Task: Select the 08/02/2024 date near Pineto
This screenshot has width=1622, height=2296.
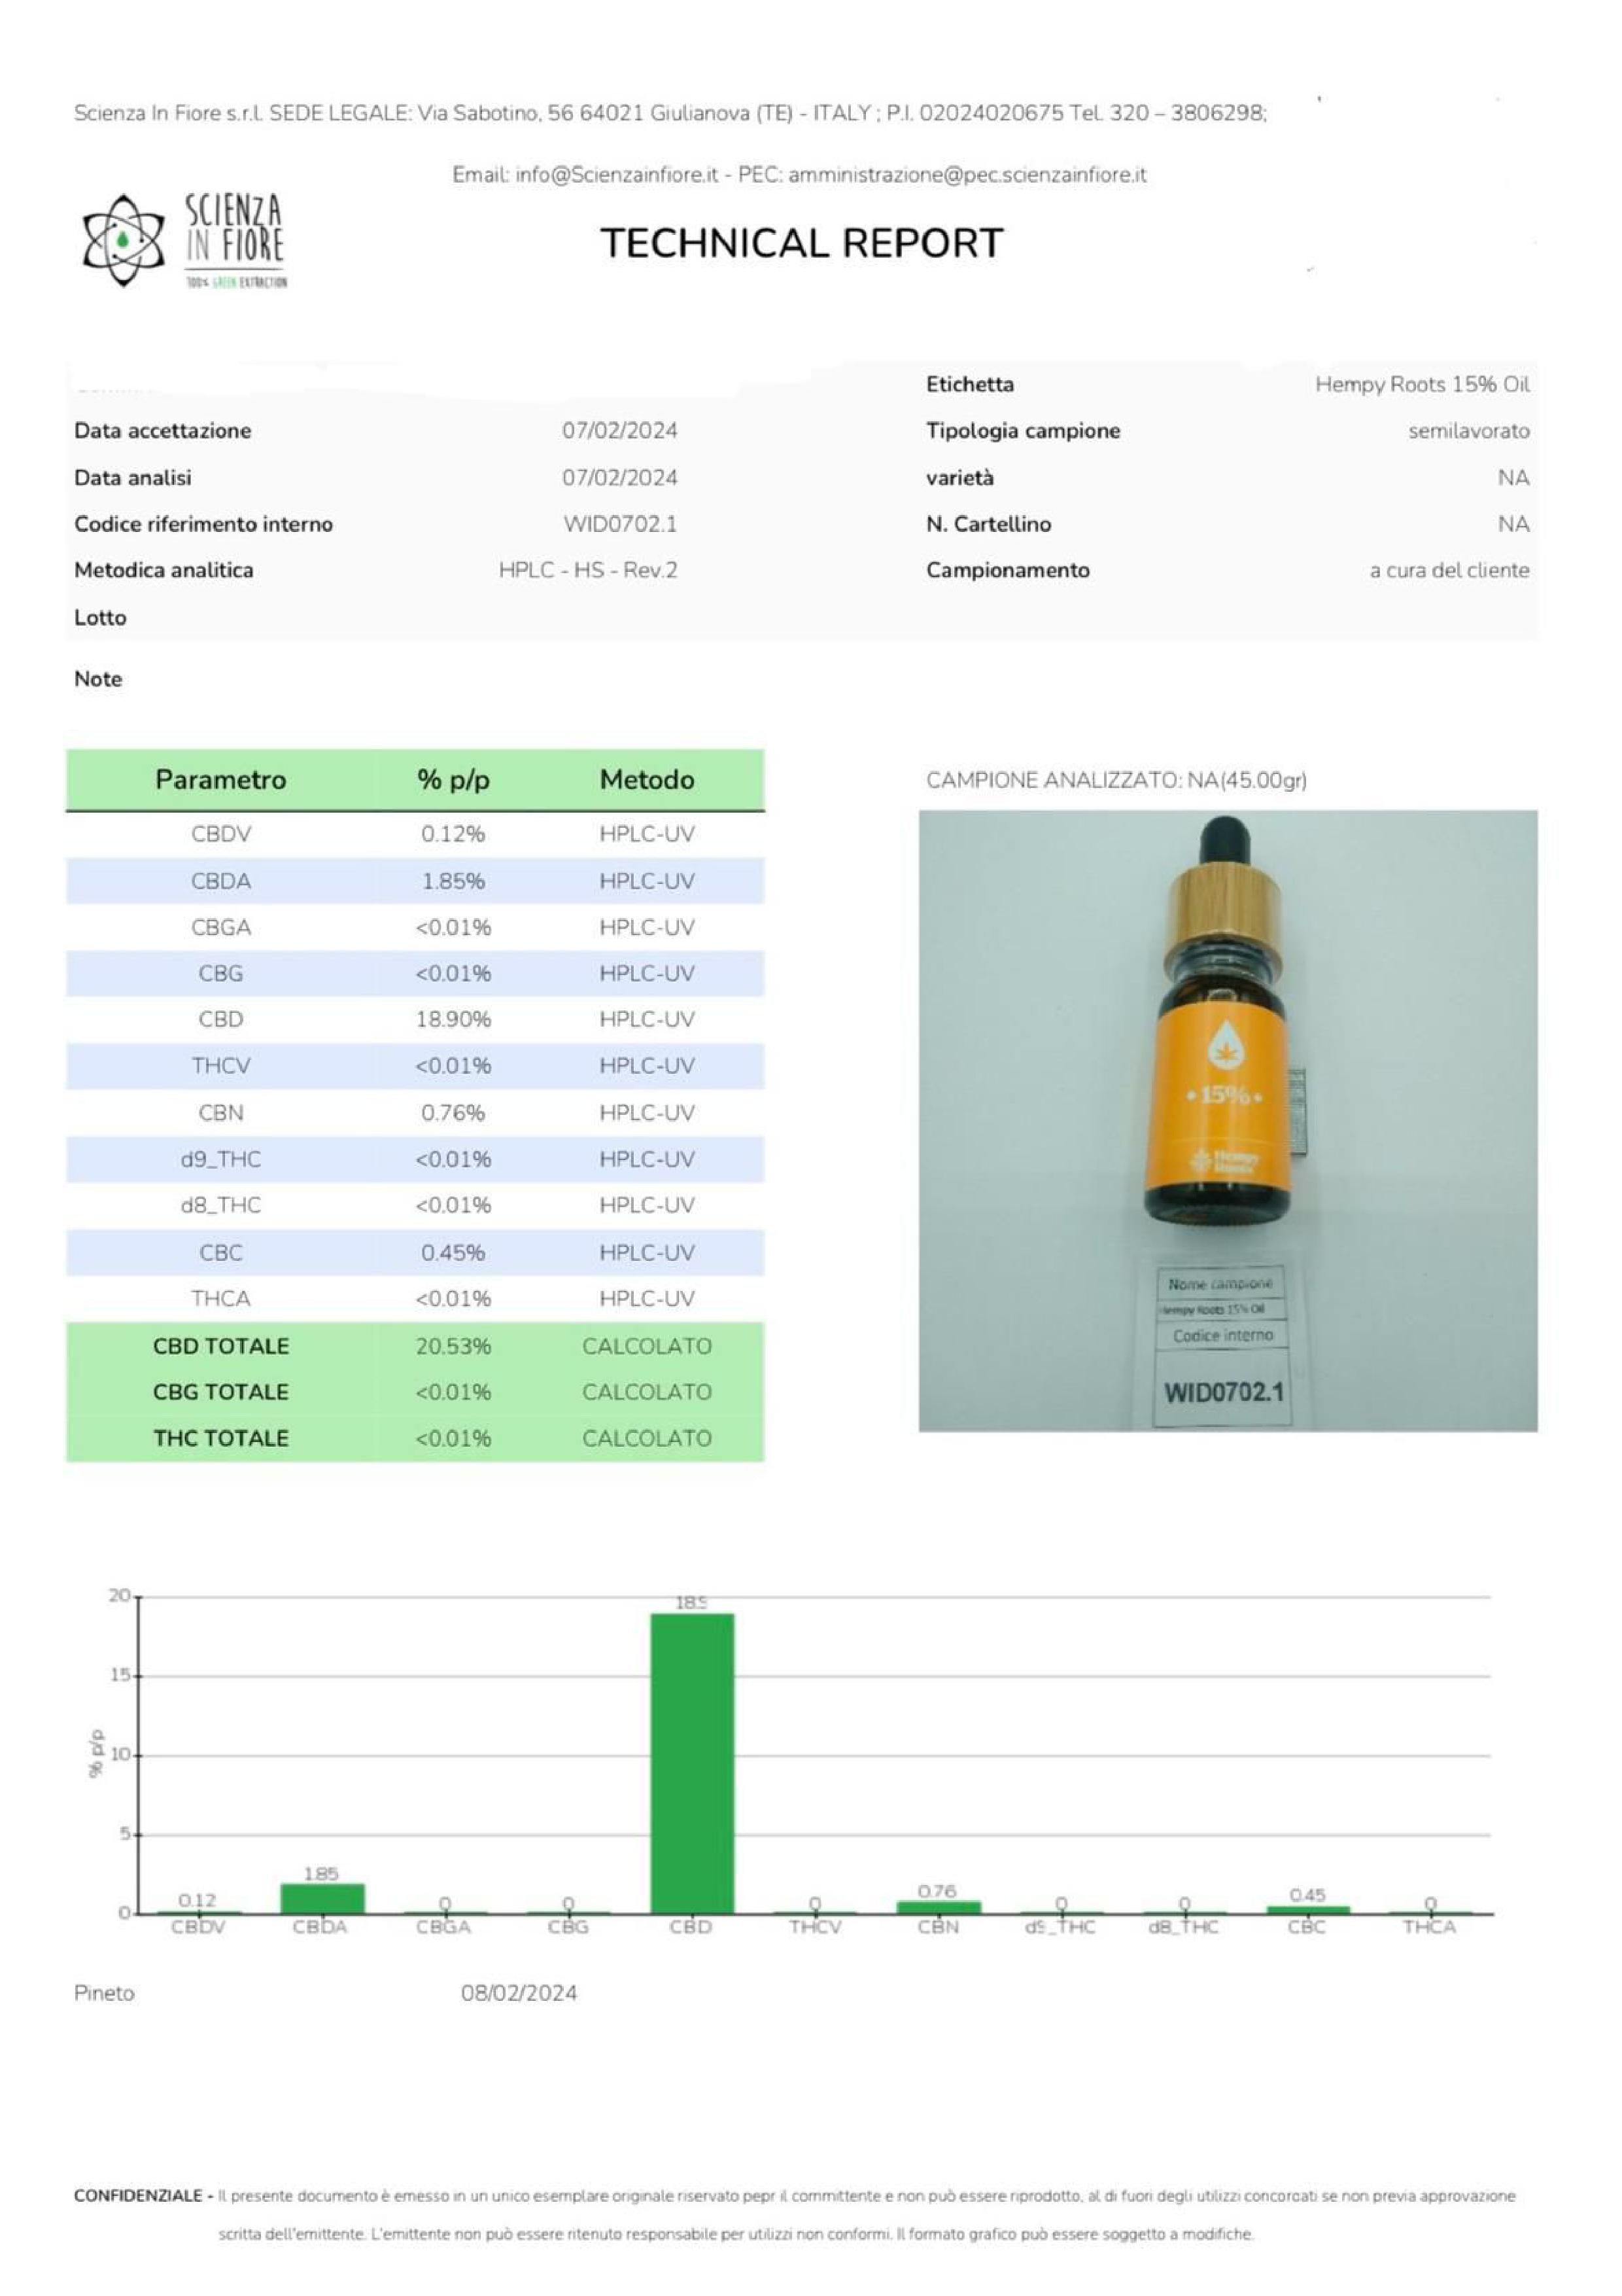Action: pyautogui.click(x=519, y=1993)
